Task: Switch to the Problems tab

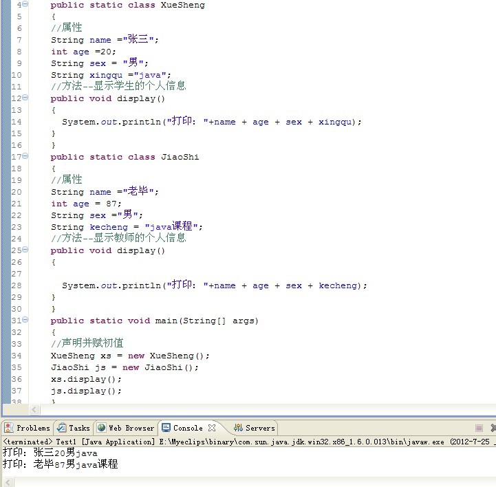Action: pyautogui.click(x=28, y=428)
